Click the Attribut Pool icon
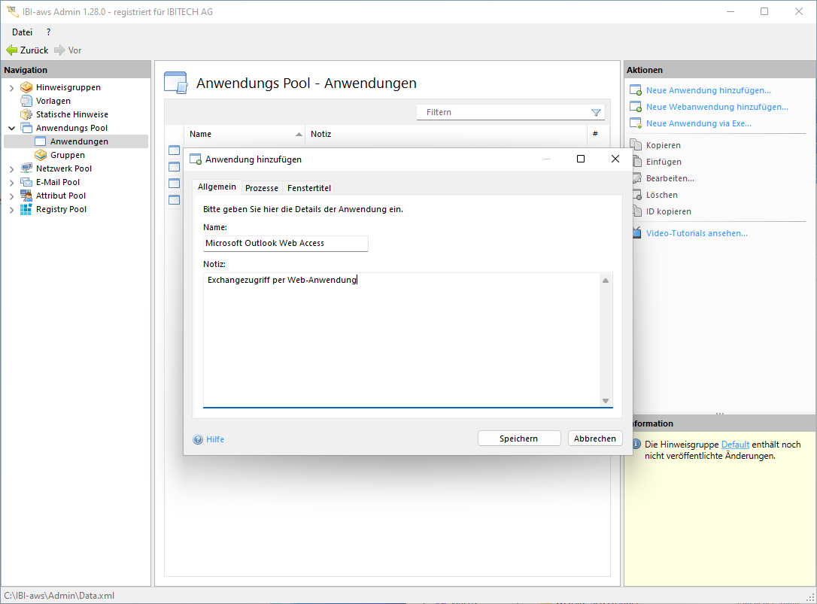 click(x=26, y=196)
